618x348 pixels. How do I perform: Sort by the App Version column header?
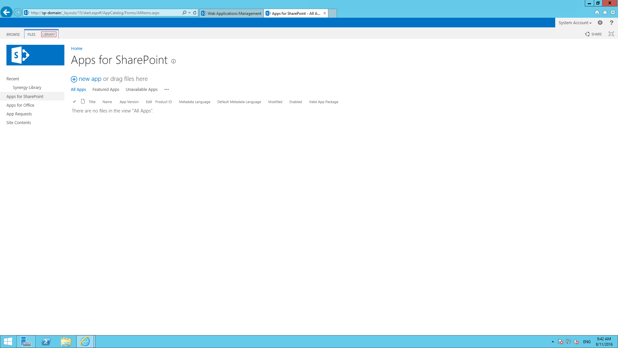(x=129, y=102)
